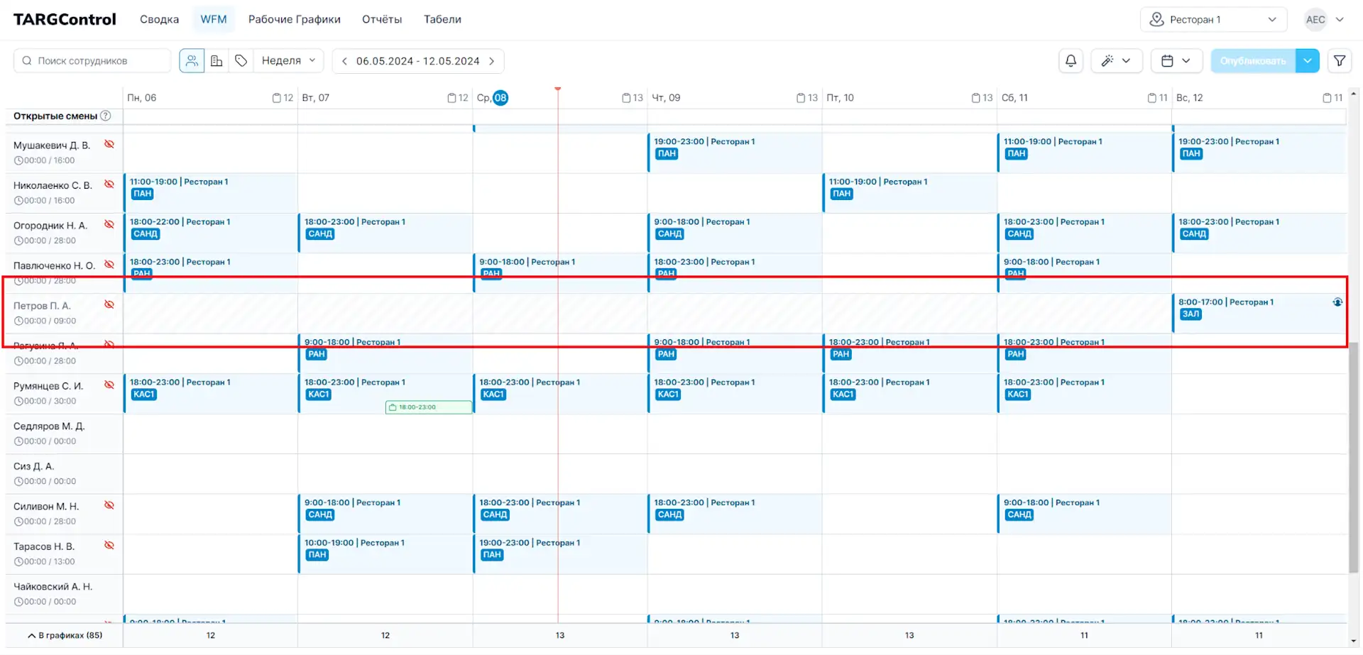Toggle visibility eye for Петров П. А.
Screen dimensions: 1363x655
tap(109, 304)
